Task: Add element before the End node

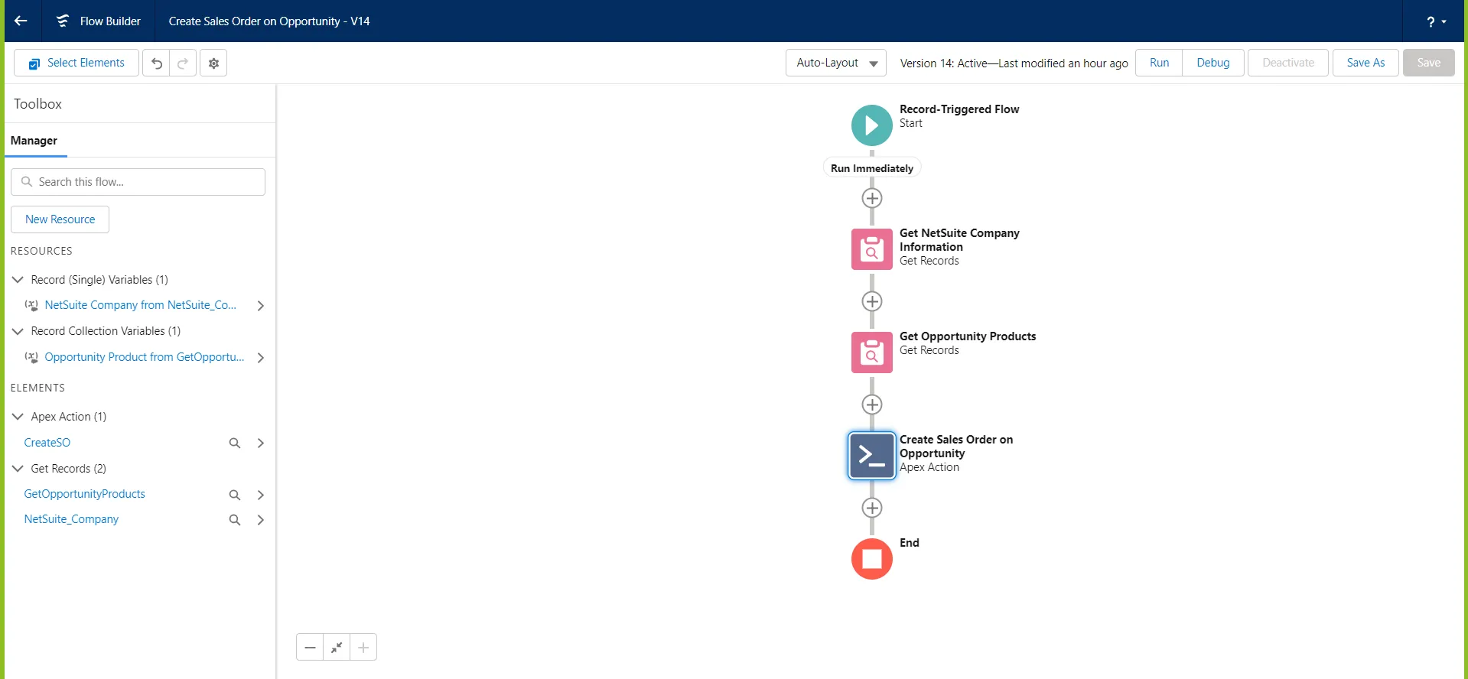Action: coord(872,508)
